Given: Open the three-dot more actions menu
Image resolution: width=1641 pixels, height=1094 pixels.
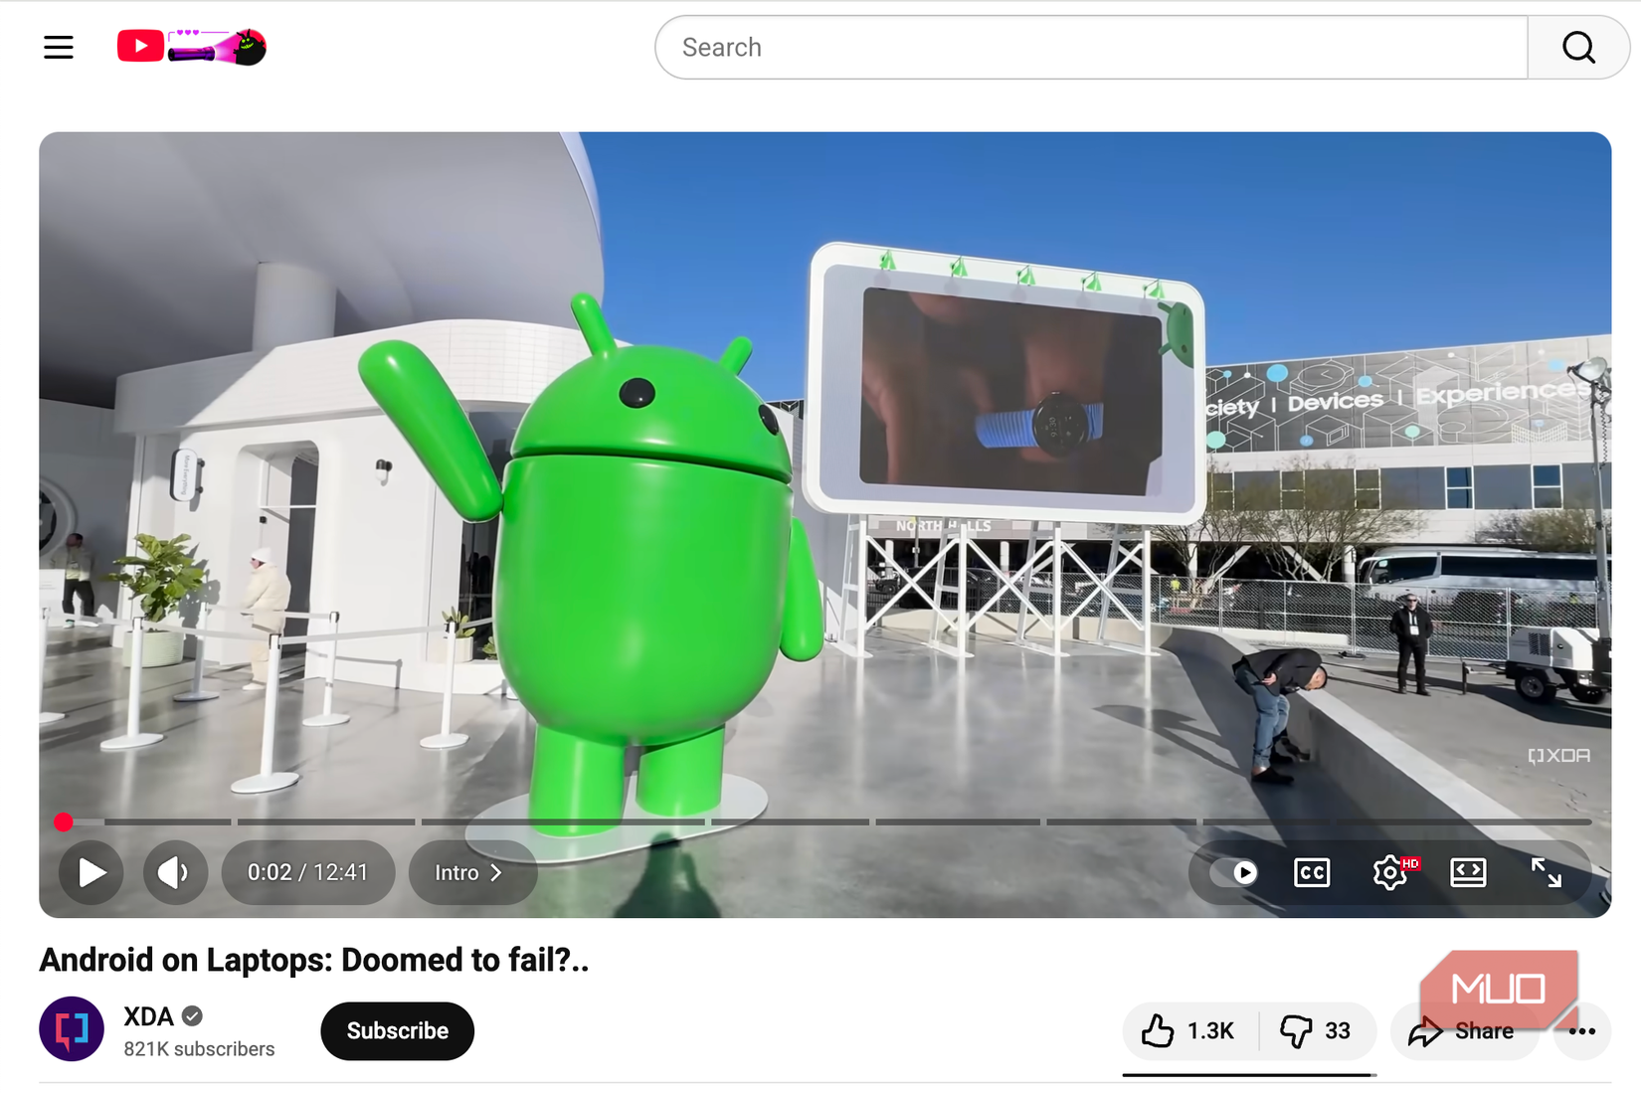Looking at the screenshot, I should [1581, 1030].
